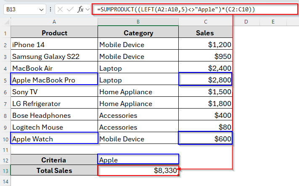Open the Name Box dropdown arrow
This screenshot has width=299, height=186.
click(41, 9)
